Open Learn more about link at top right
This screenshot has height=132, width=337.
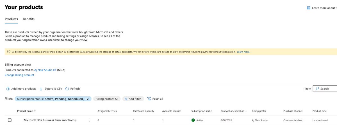[324, 8]
